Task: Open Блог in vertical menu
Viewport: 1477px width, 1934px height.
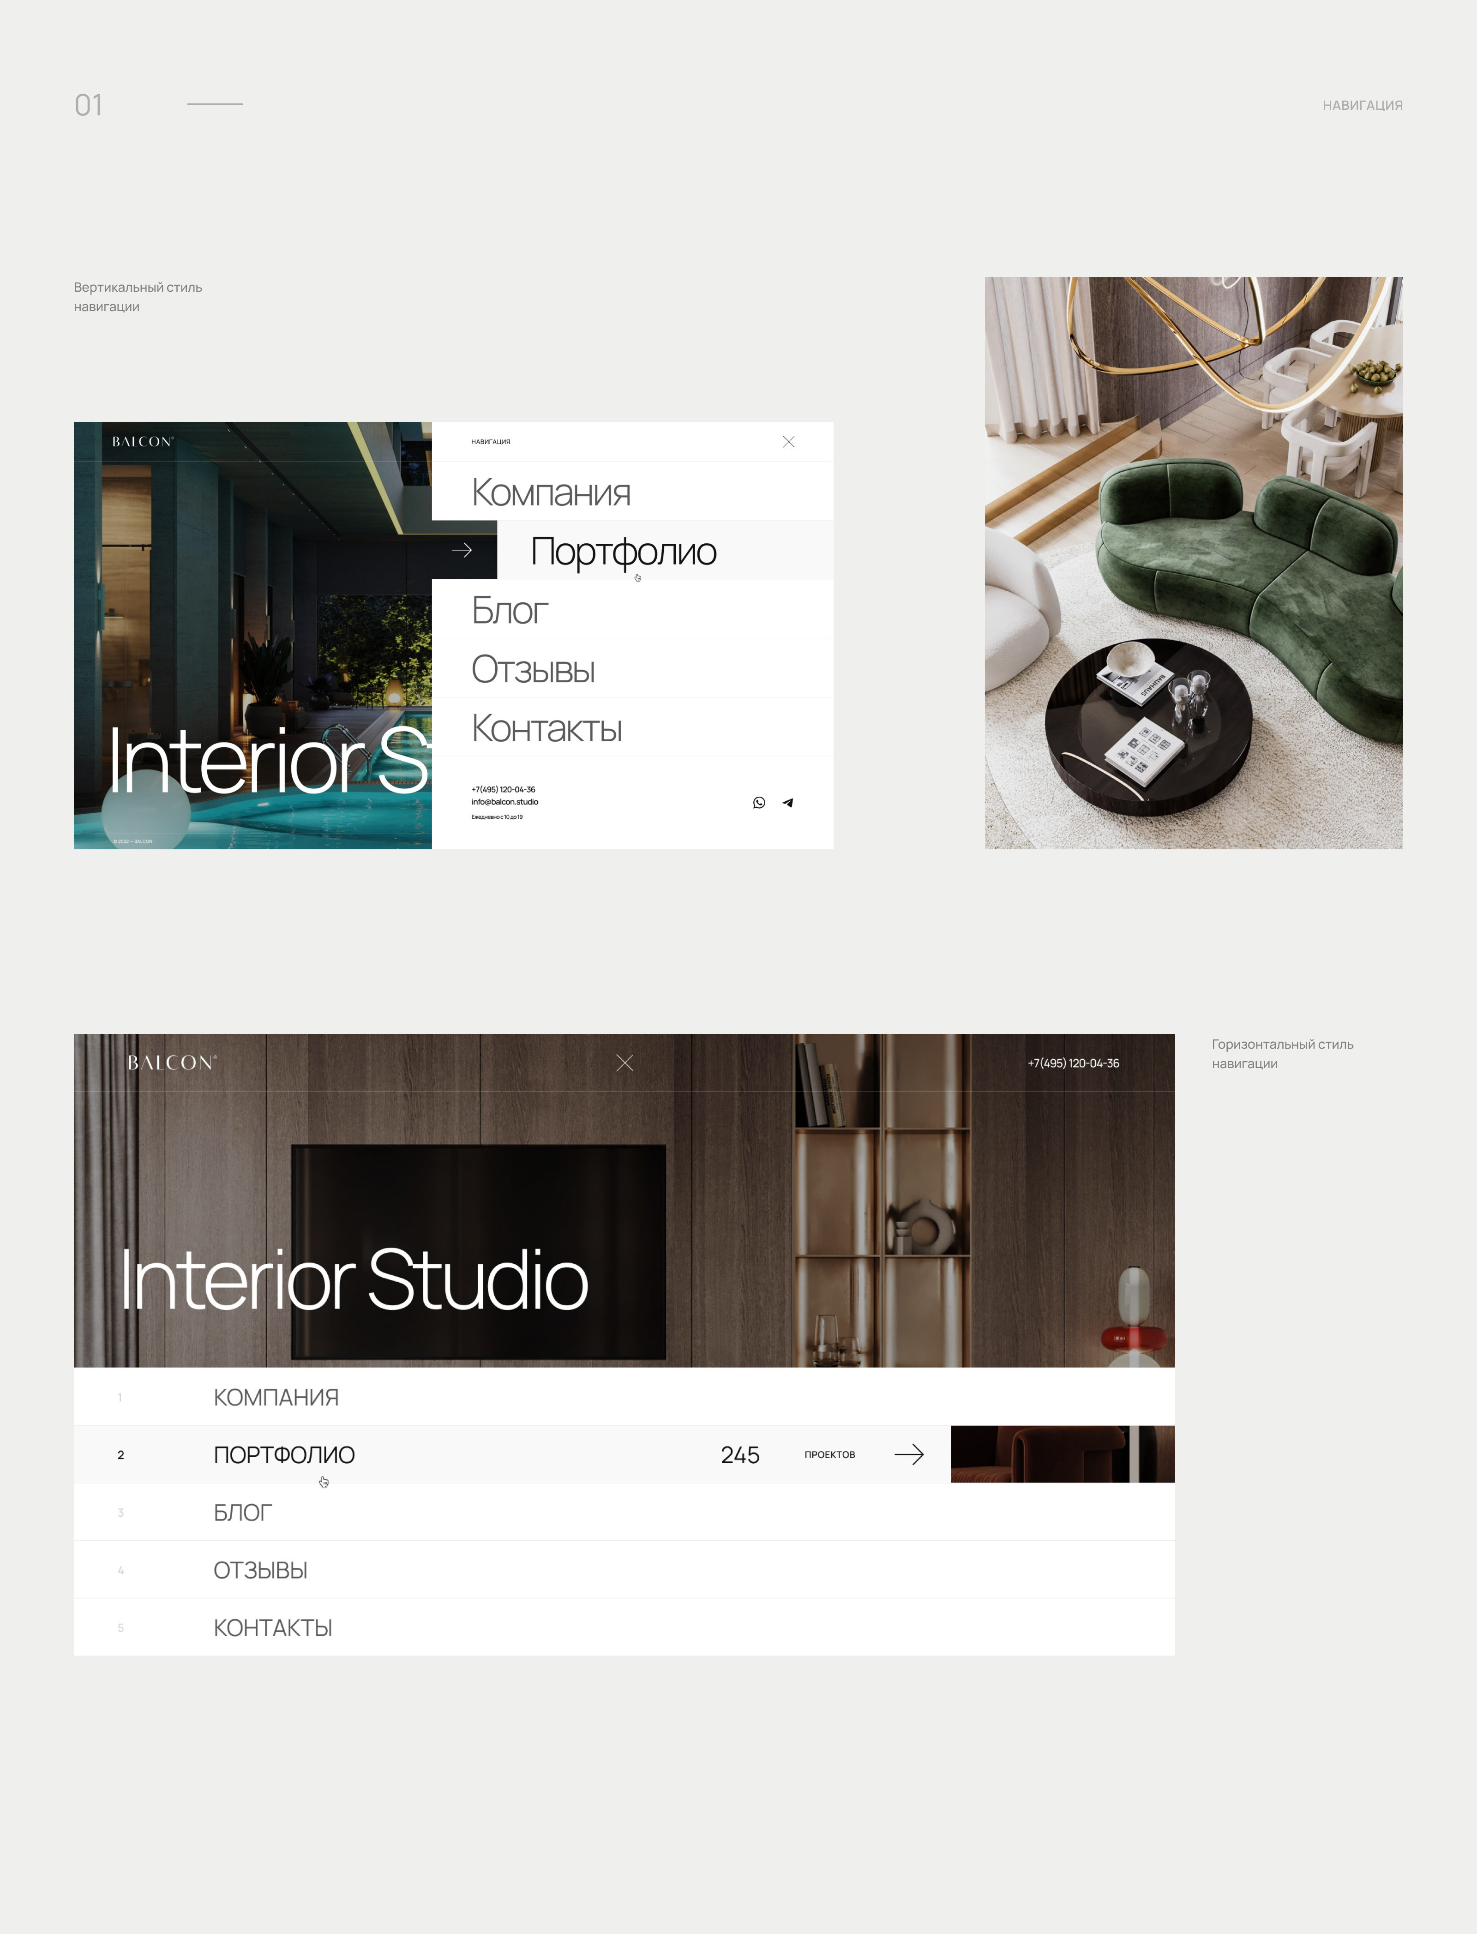Action: click(x=510, y=610)
